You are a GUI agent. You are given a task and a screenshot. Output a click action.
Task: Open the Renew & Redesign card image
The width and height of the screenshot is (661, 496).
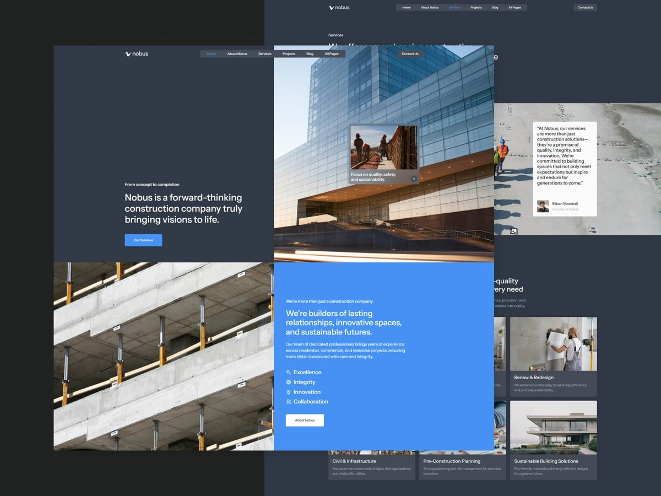554,344
